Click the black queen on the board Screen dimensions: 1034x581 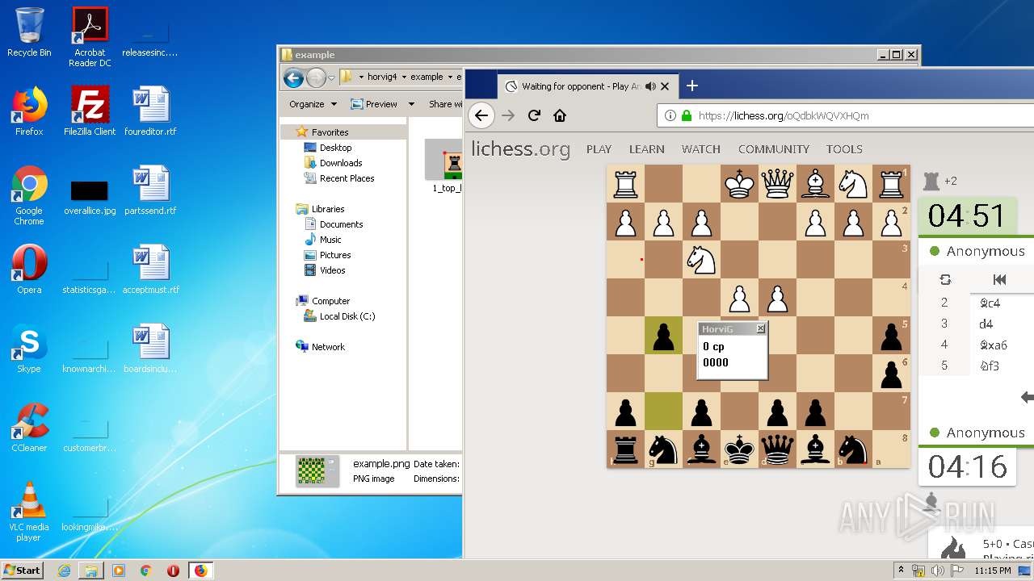(x=777, y=449)
